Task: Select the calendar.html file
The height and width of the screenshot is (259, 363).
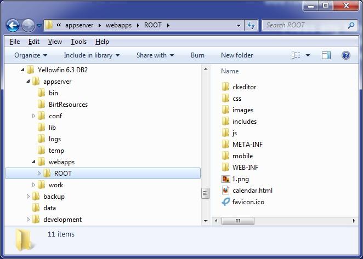Action: point(252,190)
